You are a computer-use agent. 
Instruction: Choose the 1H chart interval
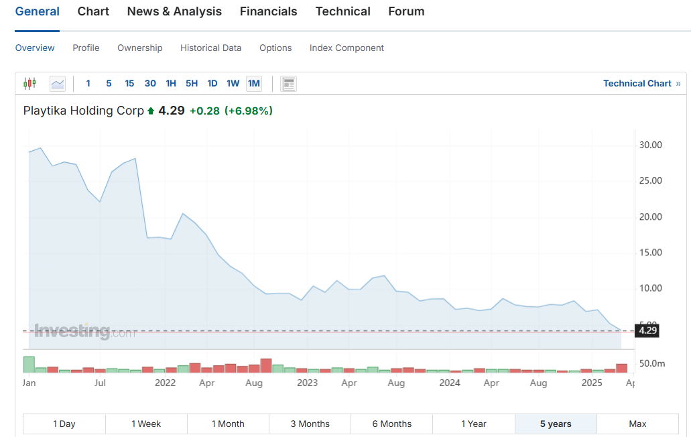[171, 84]
